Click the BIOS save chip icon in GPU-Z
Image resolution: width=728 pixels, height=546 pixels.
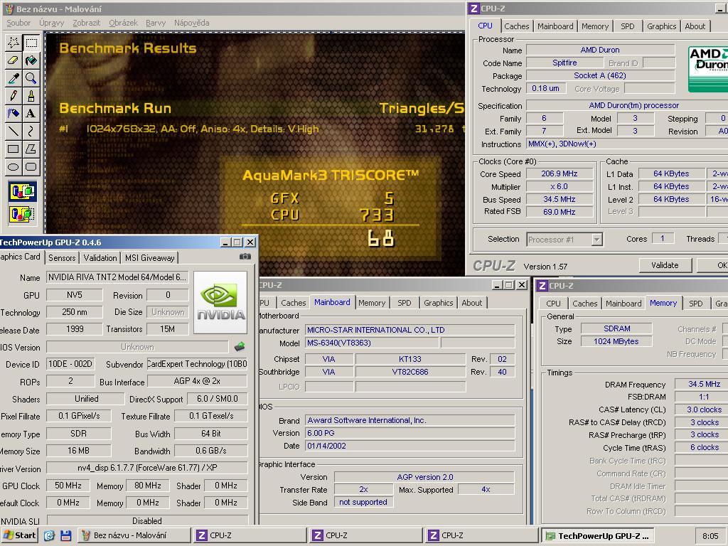point(240,346)
